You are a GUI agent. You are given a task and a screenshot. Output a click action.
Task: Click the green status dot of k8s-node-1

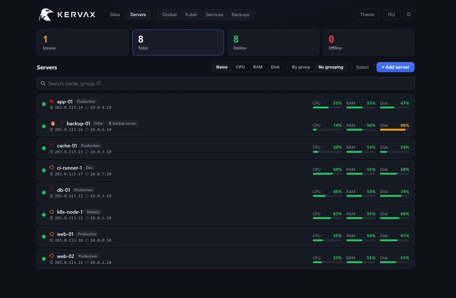point(44,215)
